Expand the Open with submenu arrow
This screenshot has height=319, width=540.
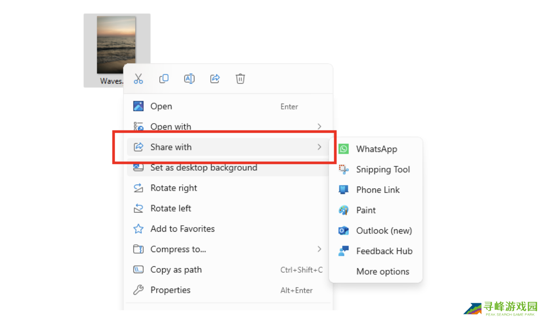(319, 126)
